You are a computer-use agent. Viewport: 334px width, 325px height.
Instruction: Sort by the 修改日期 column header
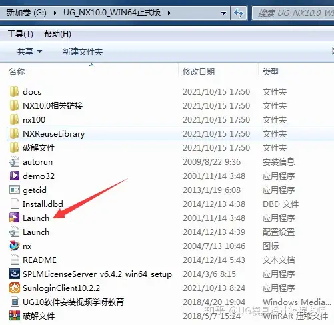coord(199,71)
